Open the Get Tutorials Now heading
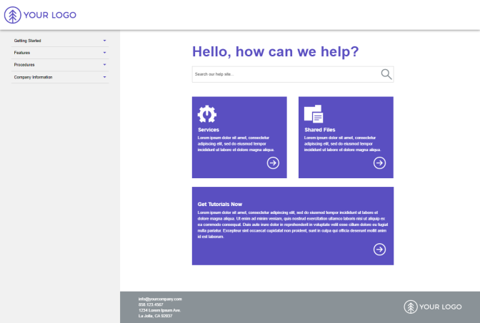This screenshot has width=480, height=323. point(220,204)
